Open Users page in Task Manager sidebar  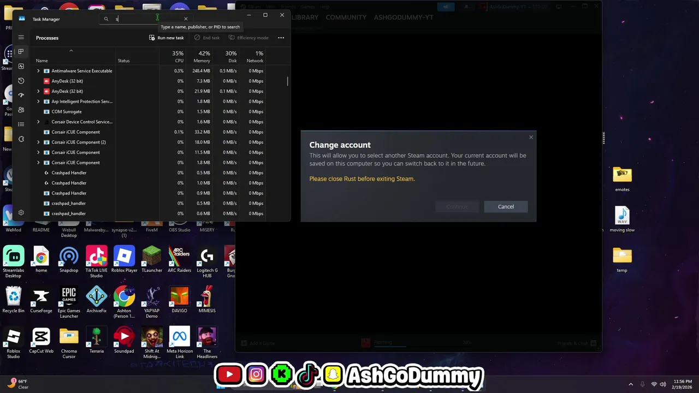(x=21, y=110)
